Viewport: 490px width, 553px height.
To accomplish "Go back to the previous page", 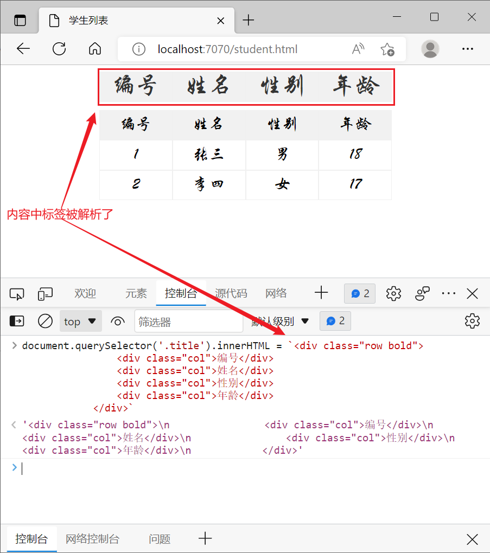I will pyautogui.click(x=23, y=49).
